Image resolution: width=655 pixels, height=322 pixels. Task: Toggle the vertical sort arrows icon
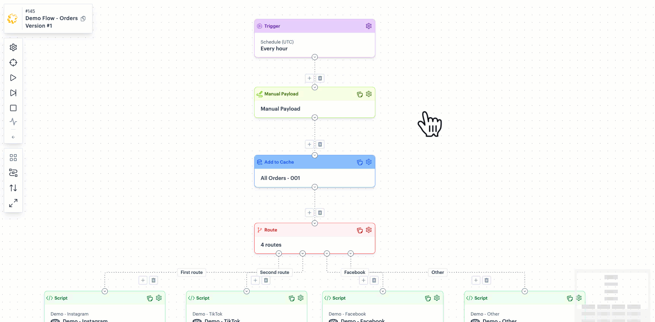[x=13, y=188]
